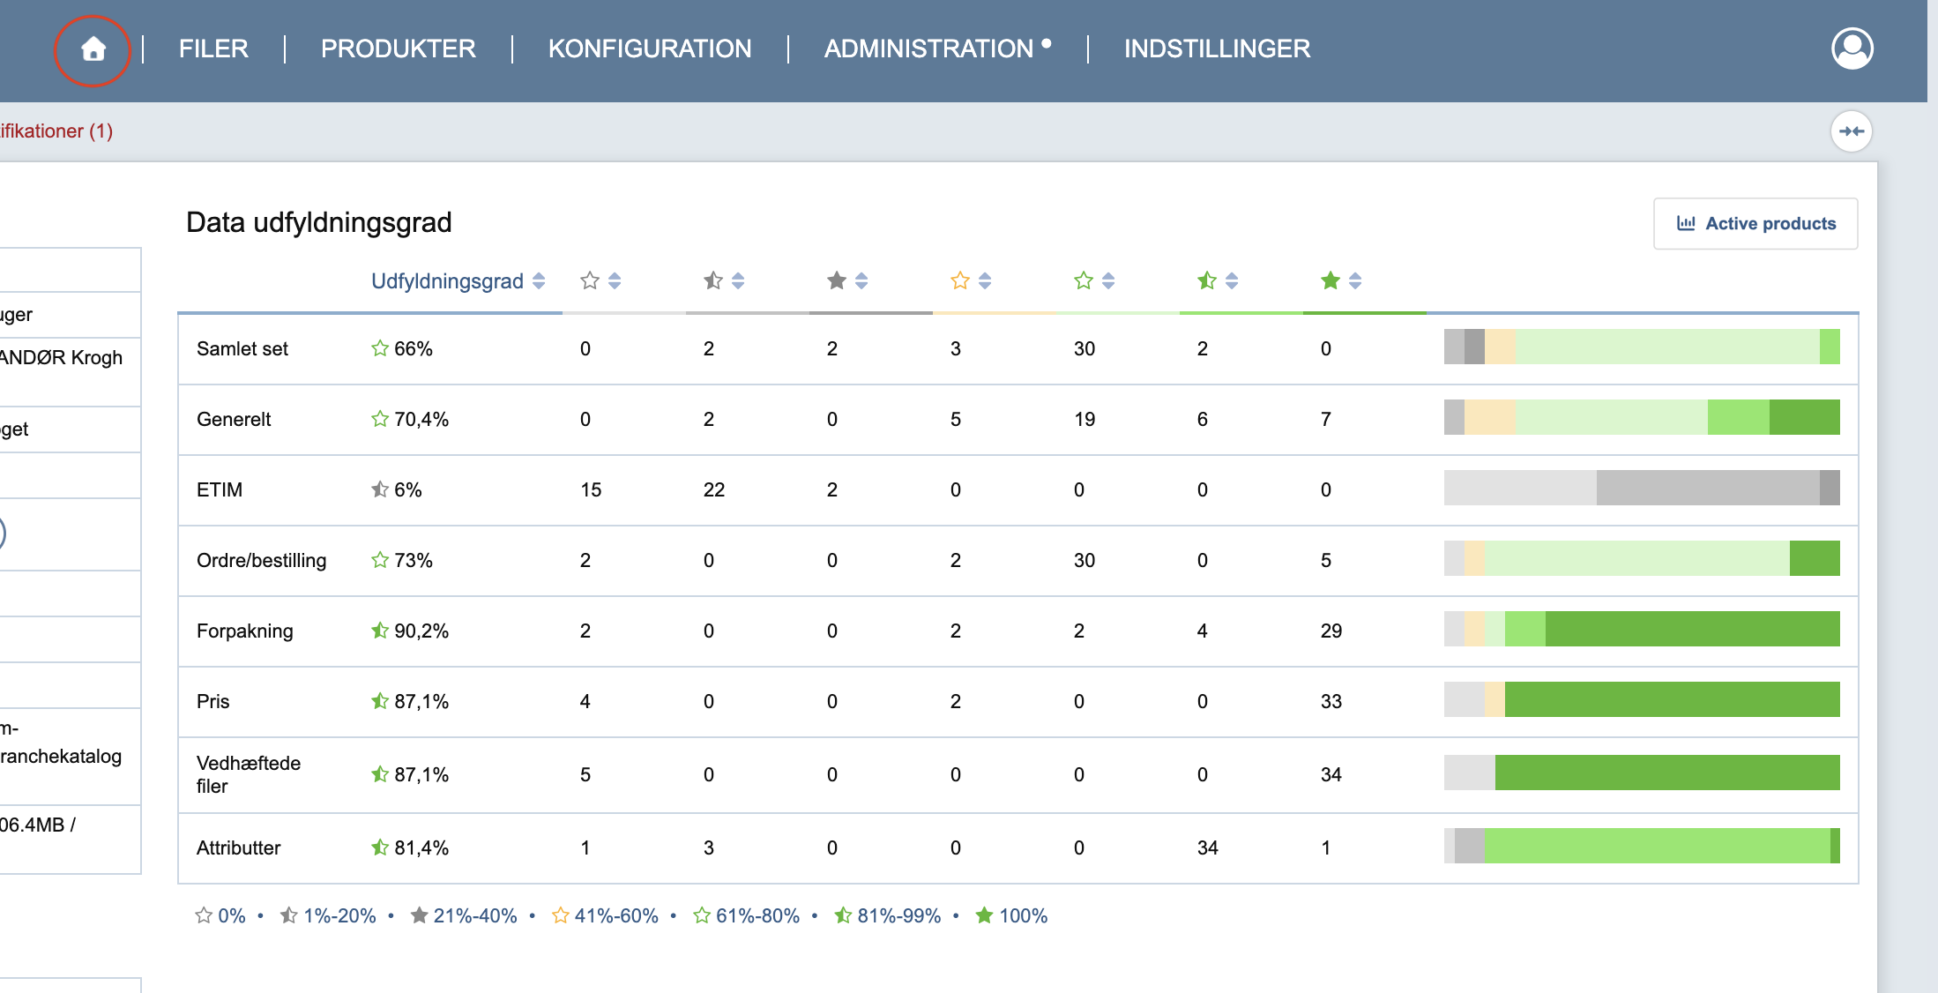Sort by the Udfyldningsgrad column arrows
This screenshot has height=993, width=1938.
coord(539,280)
